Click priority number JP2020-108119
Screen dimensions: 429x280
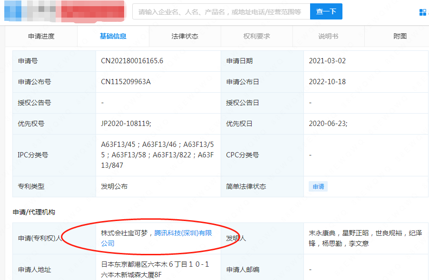pos(126,124)
